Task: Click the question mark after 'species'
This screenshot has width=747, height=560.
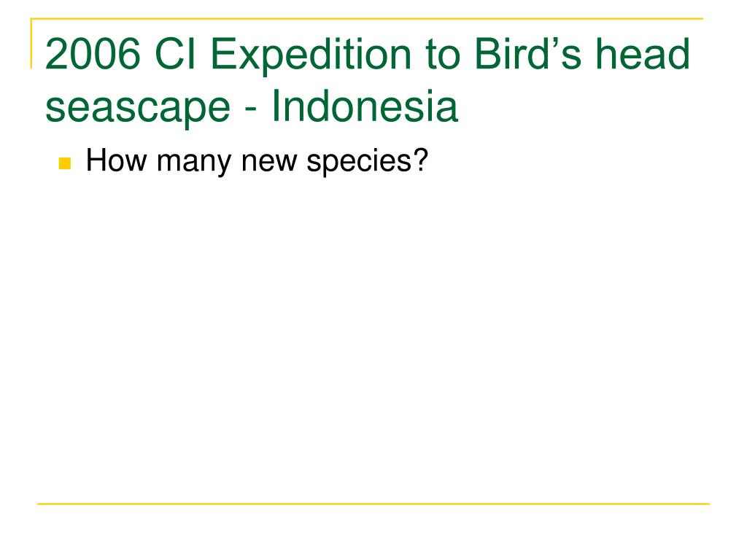Action: [422, 160]
